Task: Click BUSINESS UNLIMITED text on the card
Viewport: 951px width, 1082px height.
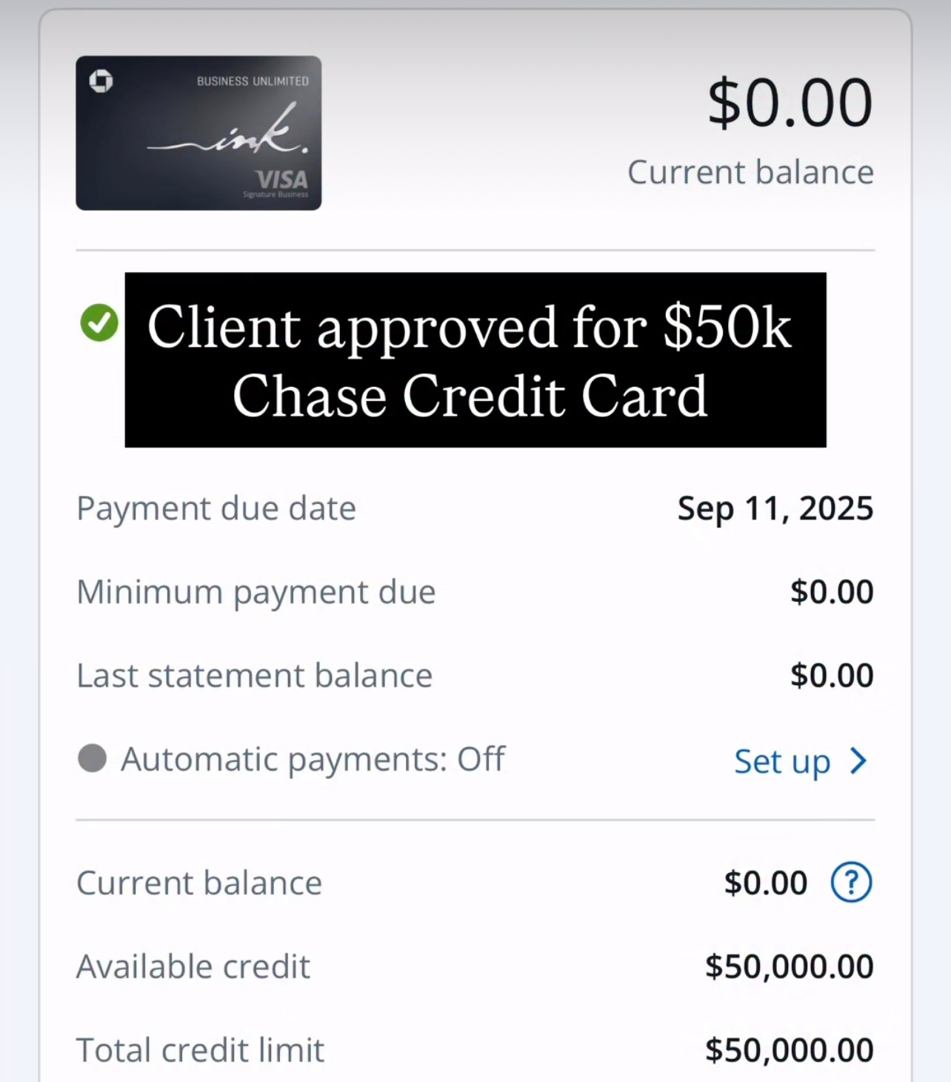Action: [x=253, y=81]
